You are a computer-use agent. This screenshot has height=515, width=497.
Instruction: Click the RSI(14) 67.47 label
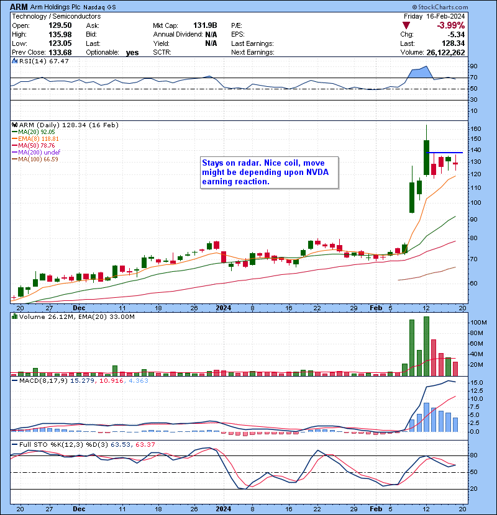coord(44,61)
